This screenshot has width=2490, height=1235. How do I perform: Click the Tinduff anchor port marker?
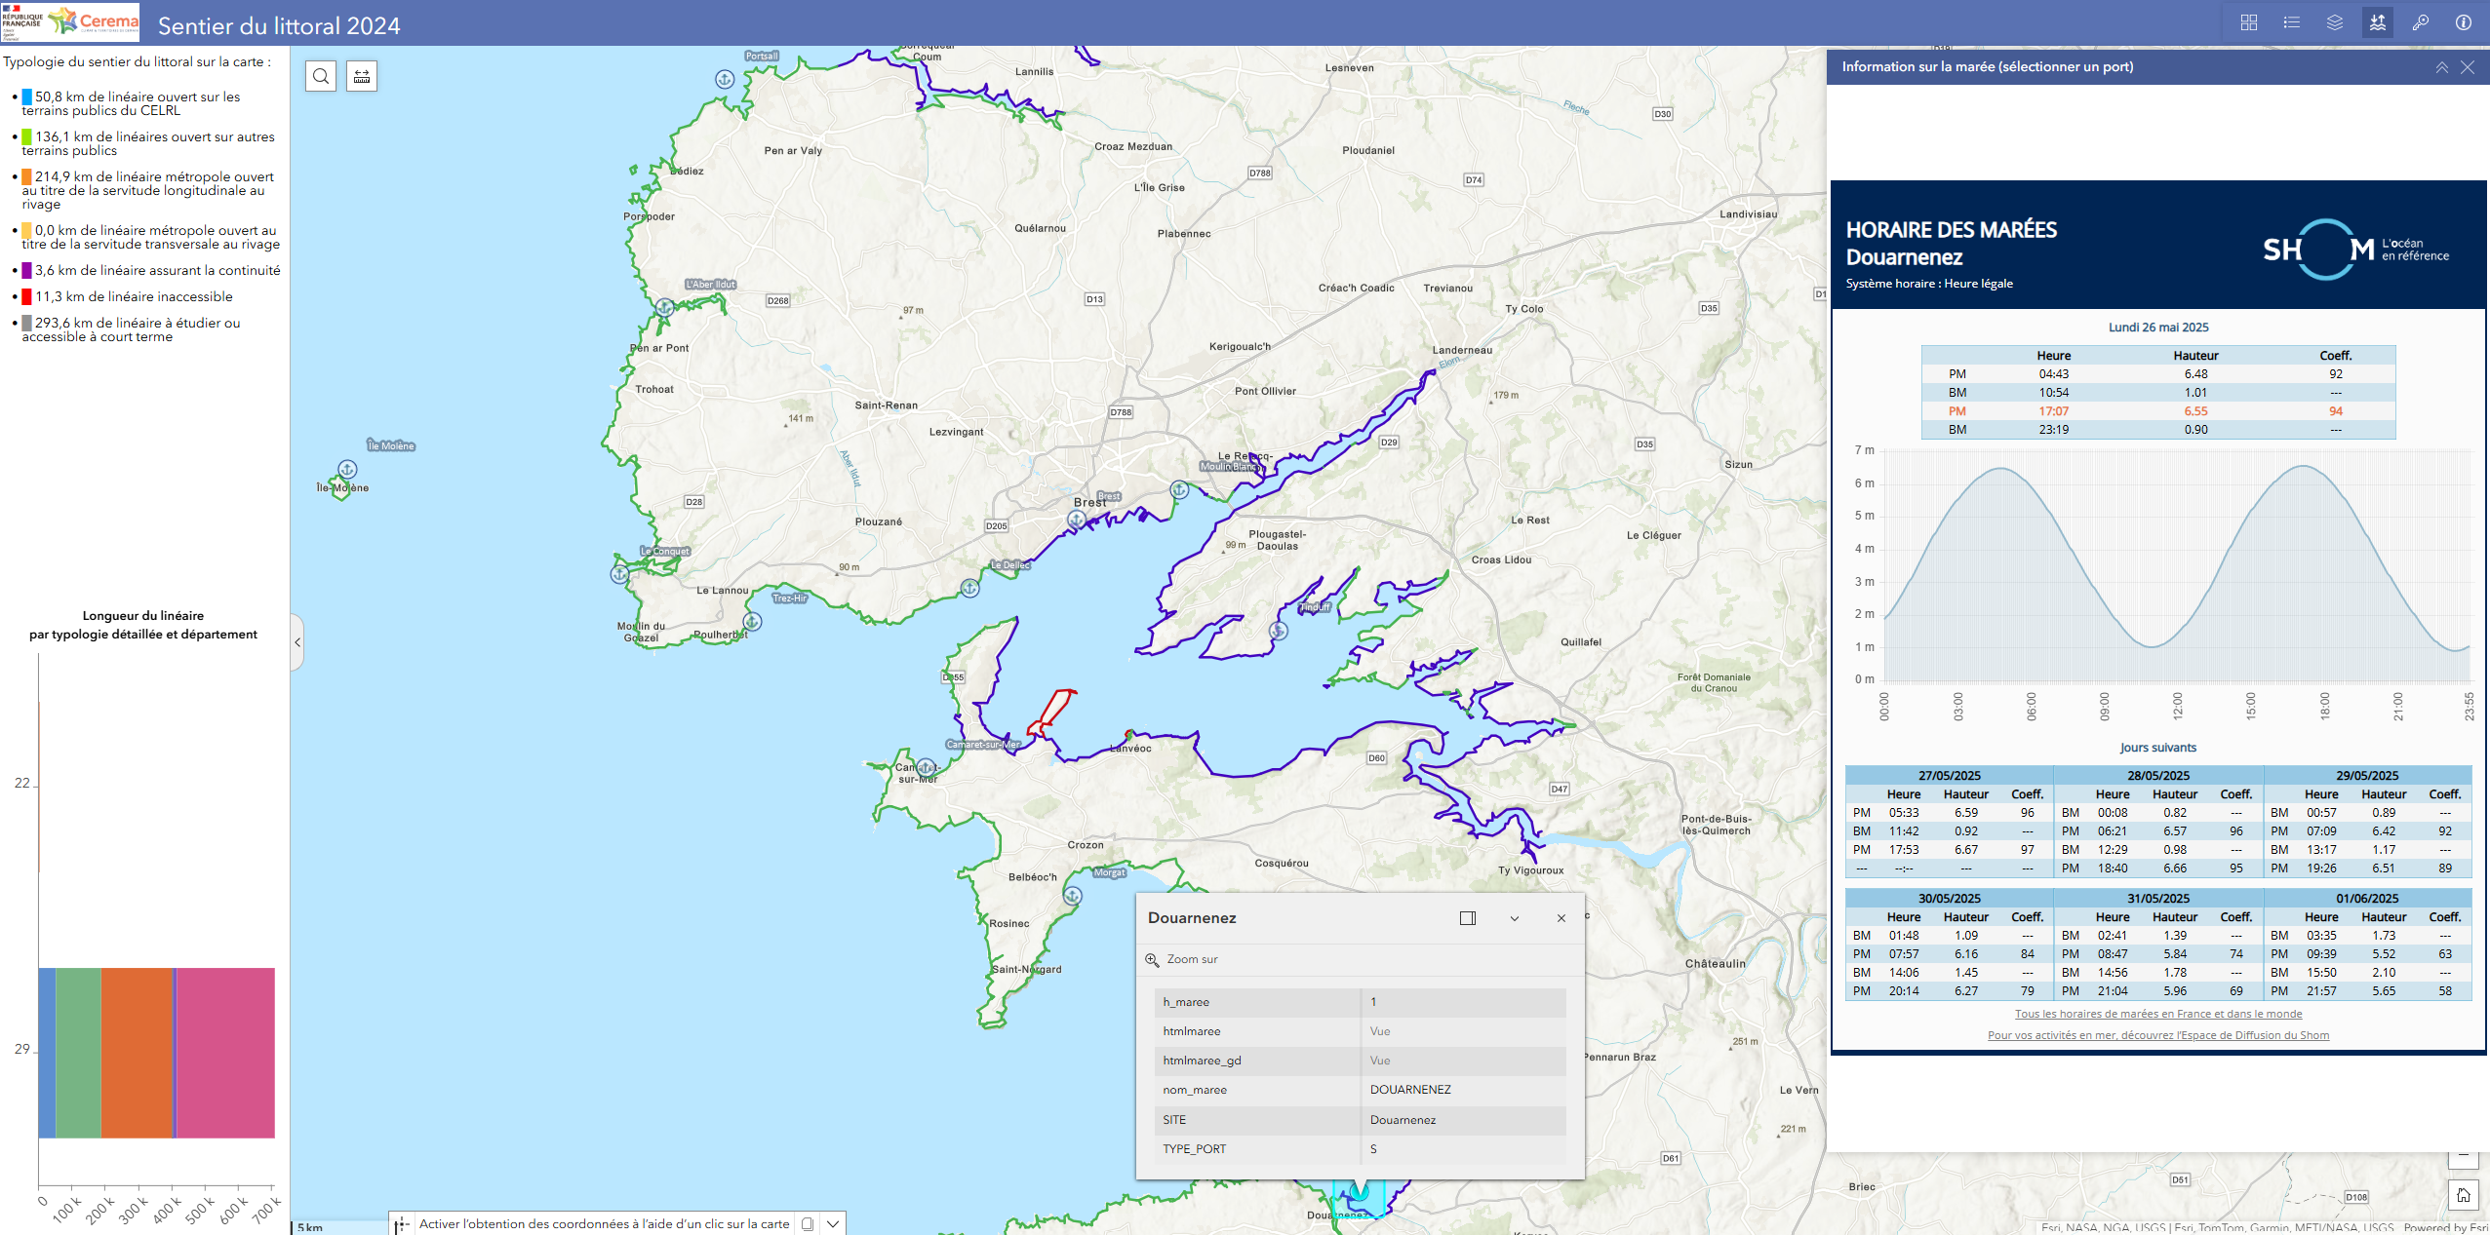(x=1278, y=632)
